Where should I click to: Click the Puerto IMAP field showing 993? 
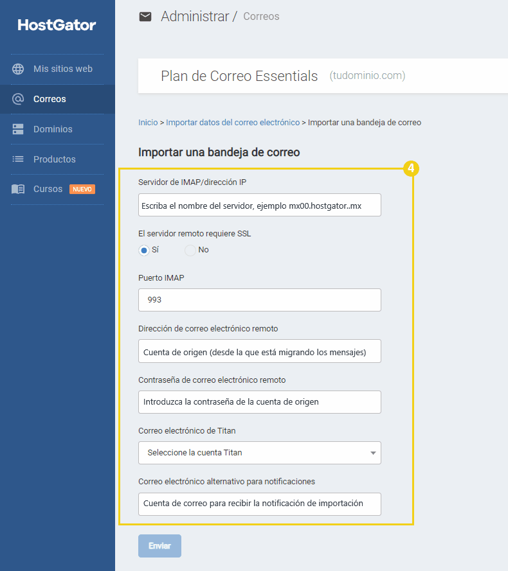pos(260,300)
